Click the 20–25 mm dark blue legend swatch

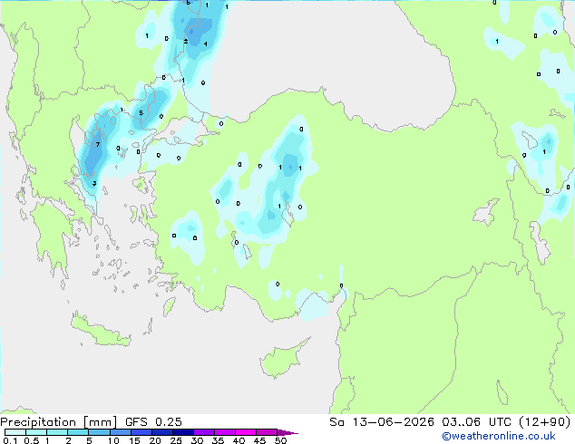(x=161, y=432)
